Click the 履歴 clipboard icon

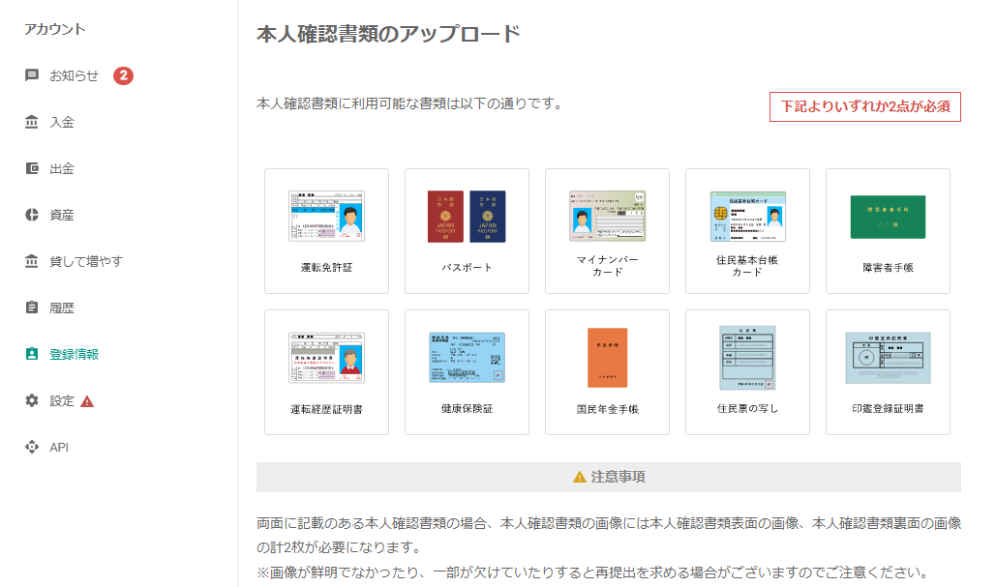(32, 308)
